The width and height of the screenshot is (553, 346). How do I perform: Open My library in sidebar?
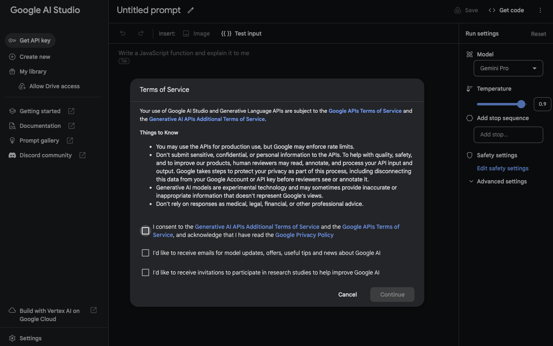click(33, 71)
